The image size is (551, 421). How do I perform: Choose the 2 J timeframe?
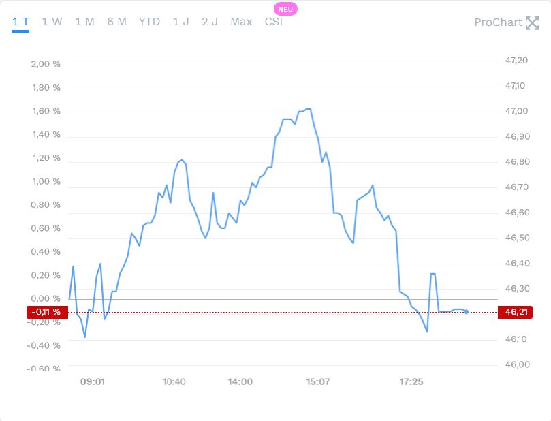pos(210,22)
